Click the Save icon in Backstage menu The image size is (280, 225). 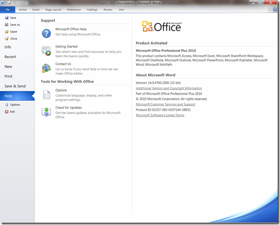[x=7, y=18]
